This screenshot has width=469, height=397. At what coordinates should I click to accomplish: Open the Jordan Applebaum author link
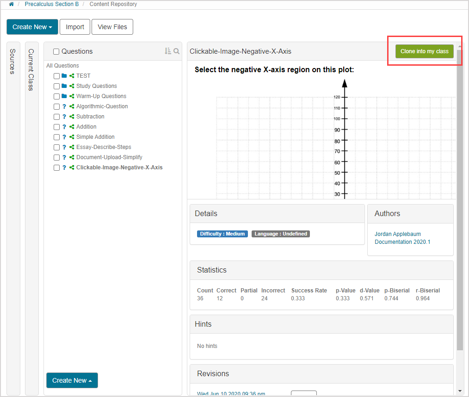pyautogui.click(x=397, y=234)
